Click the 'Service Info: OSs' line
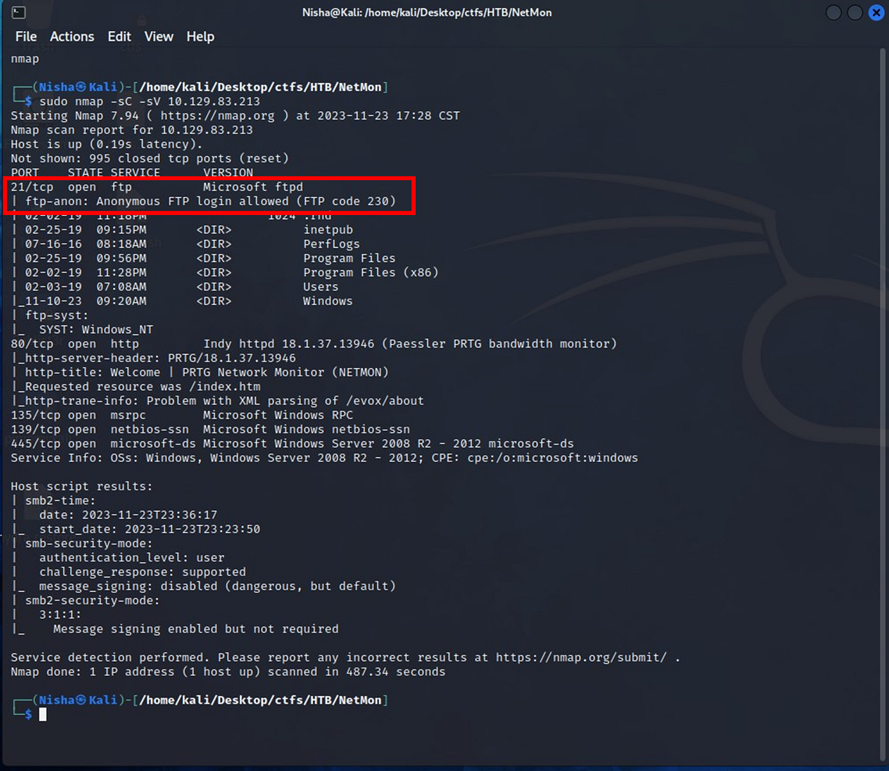 (x=324, y=458)
